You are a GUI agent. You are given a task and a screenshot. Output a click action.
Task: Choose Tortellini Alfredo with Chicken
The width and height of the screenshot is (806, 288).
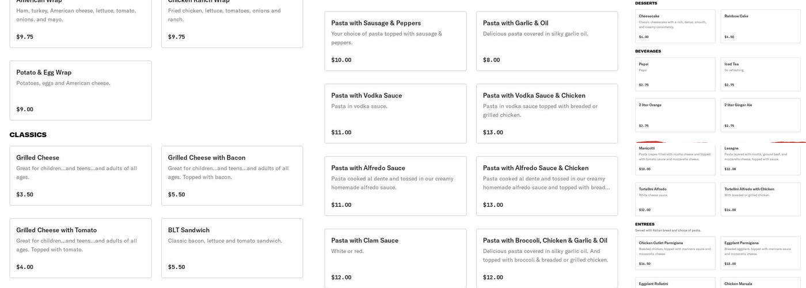pyautogui.click(x=761, y=199)
